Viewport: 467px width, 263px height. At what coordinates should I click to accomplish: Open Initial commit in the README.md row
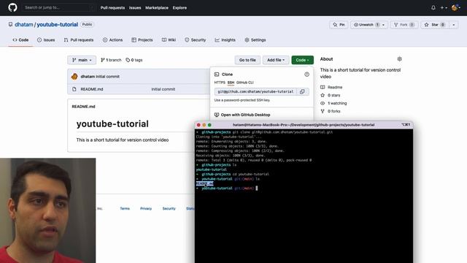[x=163, y=89]
